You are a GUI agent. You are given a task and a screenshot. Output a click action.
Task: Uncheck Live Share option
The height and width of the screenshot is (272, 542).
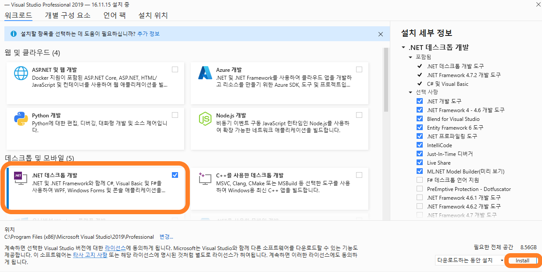(x=420, y=162)
